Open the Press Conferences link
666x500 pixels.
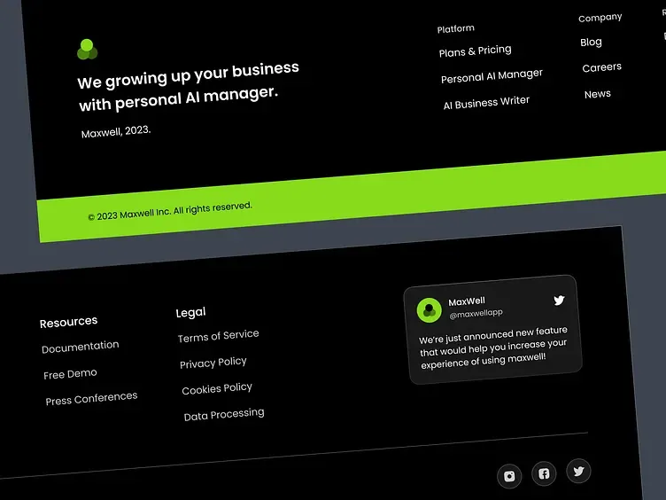coord(91,398)
